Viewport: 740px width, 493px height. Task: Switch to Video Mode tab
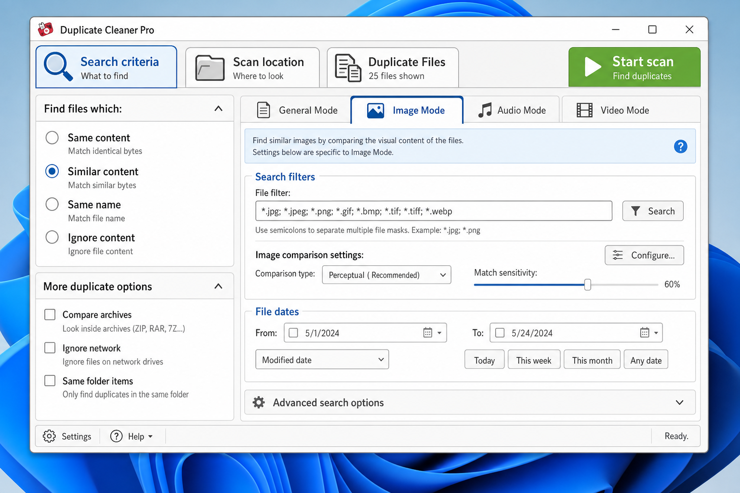631,110
